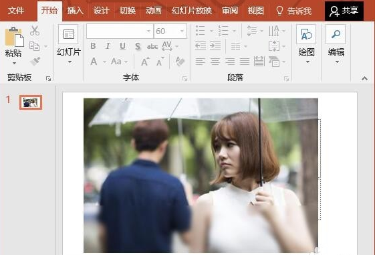Toggle Underline formatting

(x=123, y=46)
